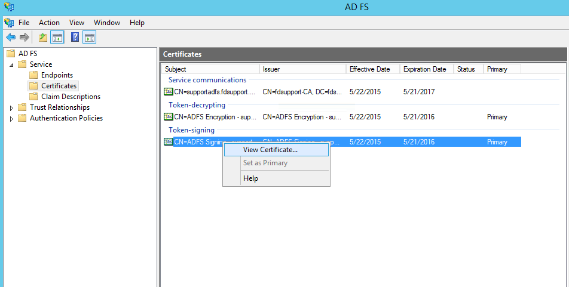This screenshot has height=287, width=569.
Task: Click the Token-signing group heading
Action: click(x=191, y=130)
